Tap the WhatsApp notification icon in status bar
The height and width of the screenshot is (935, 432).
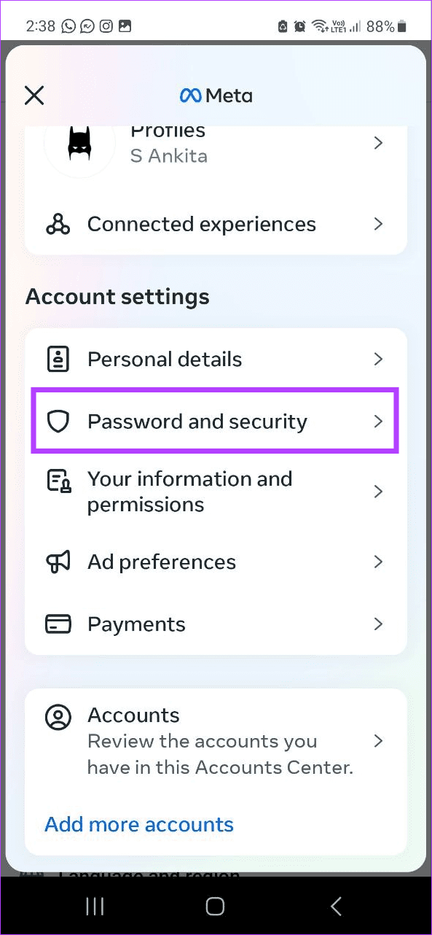coord(68,26)
